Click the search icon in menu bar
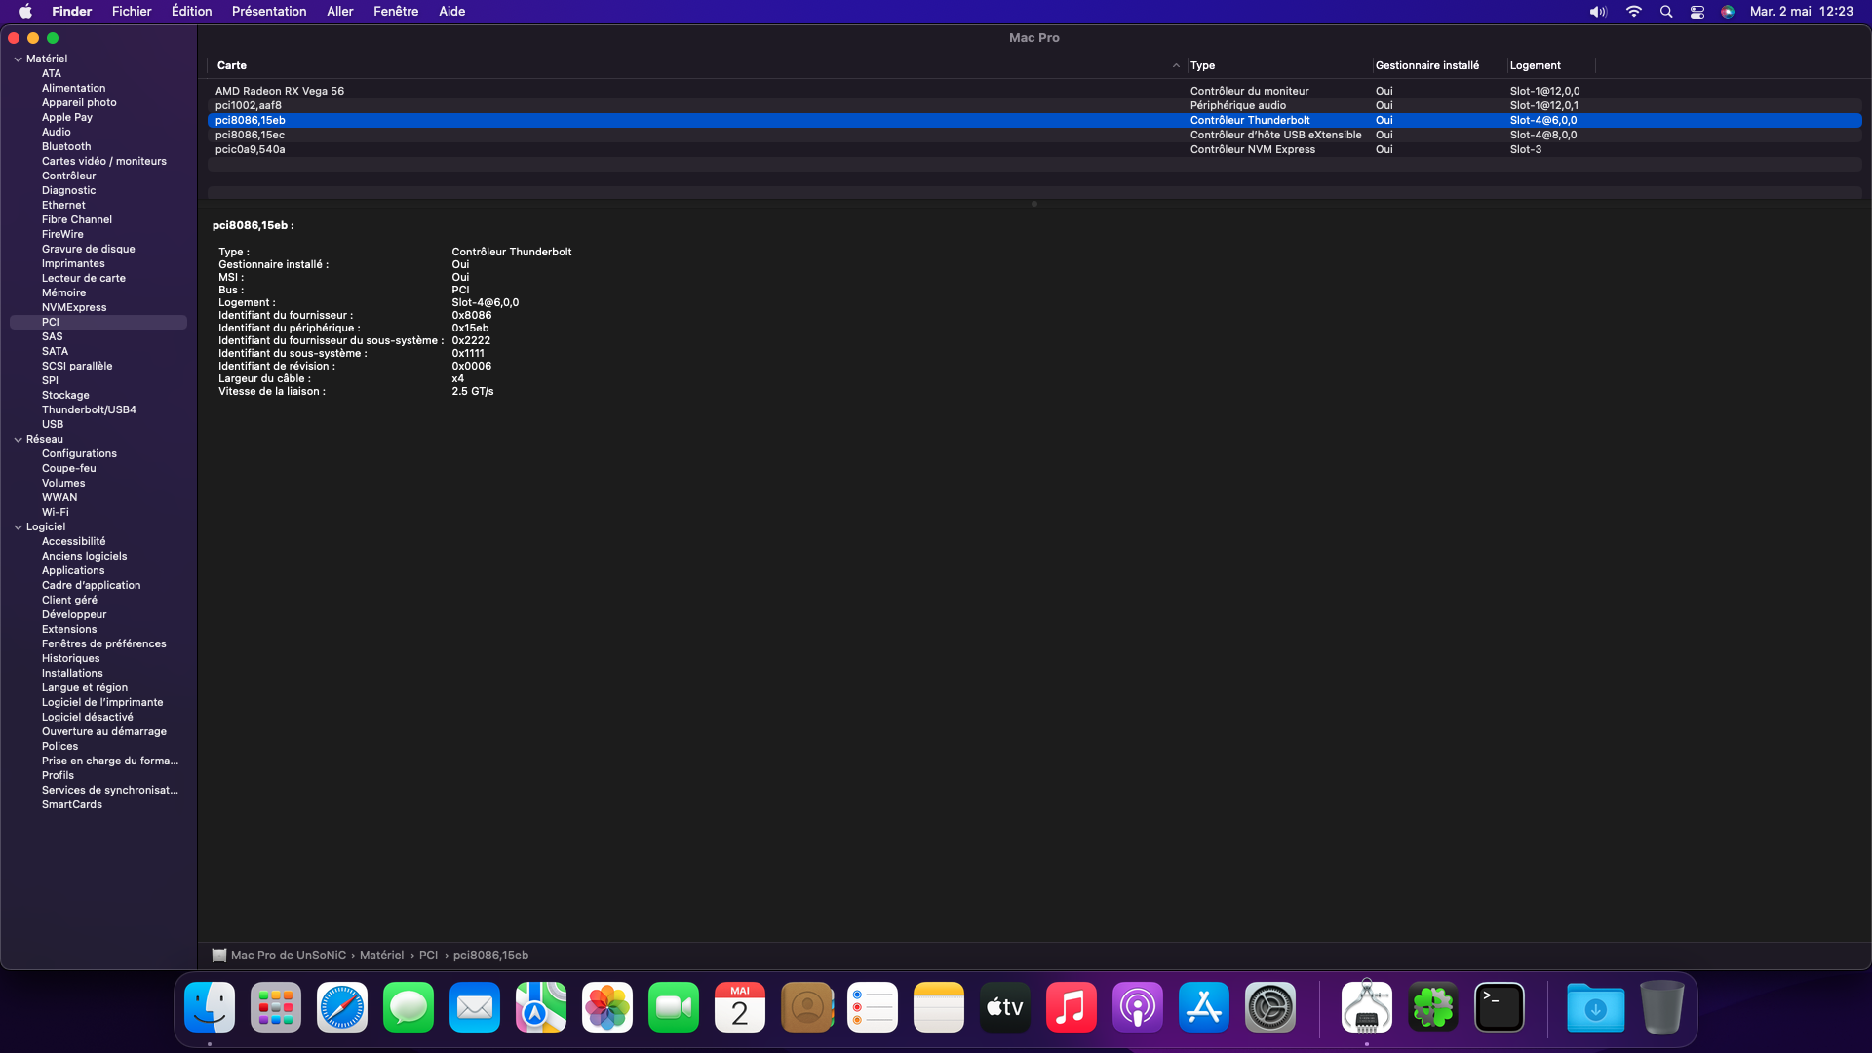 click(1665, 12)
